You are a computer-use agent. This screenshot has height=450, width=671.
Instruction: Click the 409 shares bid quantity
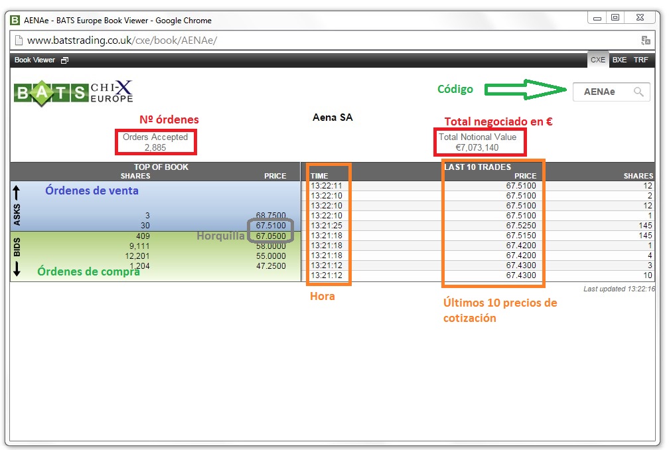[x=143, y=236]
